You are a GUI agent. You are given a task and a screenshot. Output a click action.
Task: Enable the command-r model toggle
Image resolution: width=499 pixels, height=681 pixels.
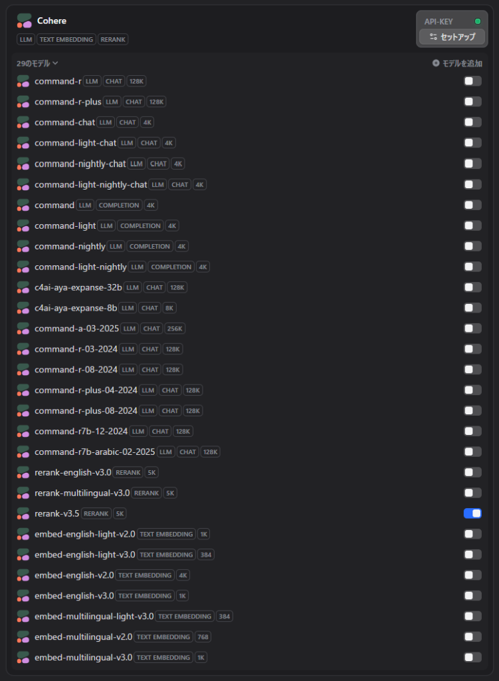(472, 80)
